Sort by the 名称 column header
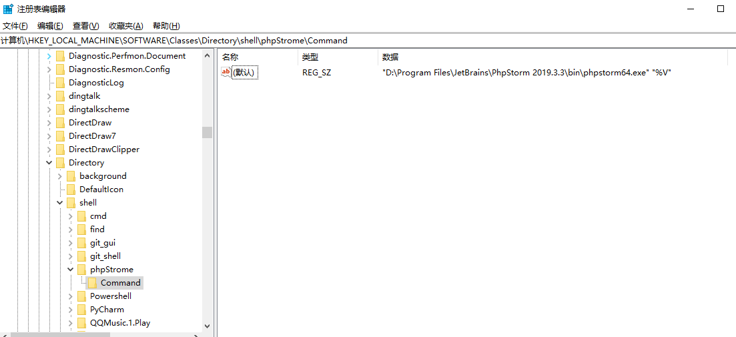 (x=257, y=57)
